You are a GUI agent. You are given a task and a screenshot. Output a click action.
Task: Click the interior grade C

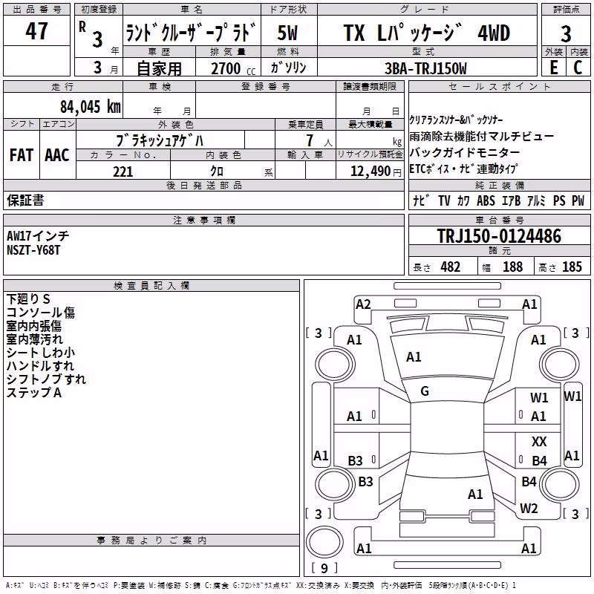[578, 68]
